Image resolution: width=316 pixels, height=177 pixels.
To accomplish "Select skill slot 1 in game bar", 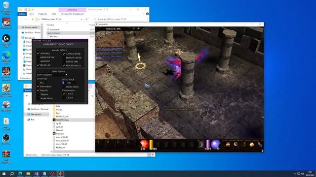I will pyautogui.click(x=158, y=145).
